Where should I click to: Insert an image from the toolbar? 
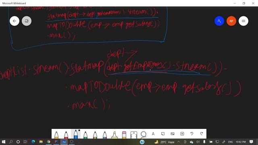pos(173,134)
